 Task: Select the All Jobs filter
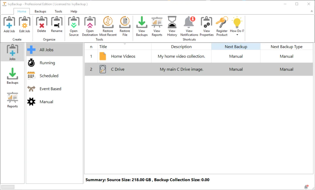[54, 50]
